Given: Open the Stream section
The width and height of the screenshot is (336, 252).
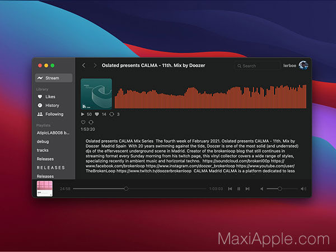Looking at the screenshot, I should [54, 78].
